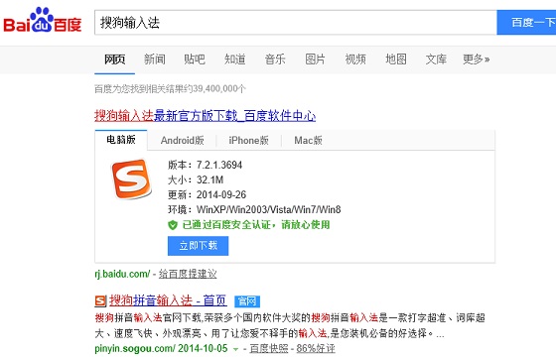Click the 官网 badge

(247, 301)
